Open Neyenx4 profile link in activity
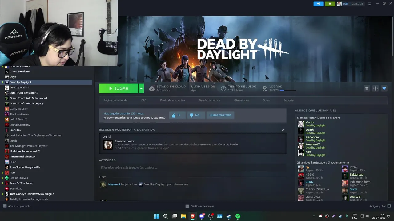 point(114,184)
